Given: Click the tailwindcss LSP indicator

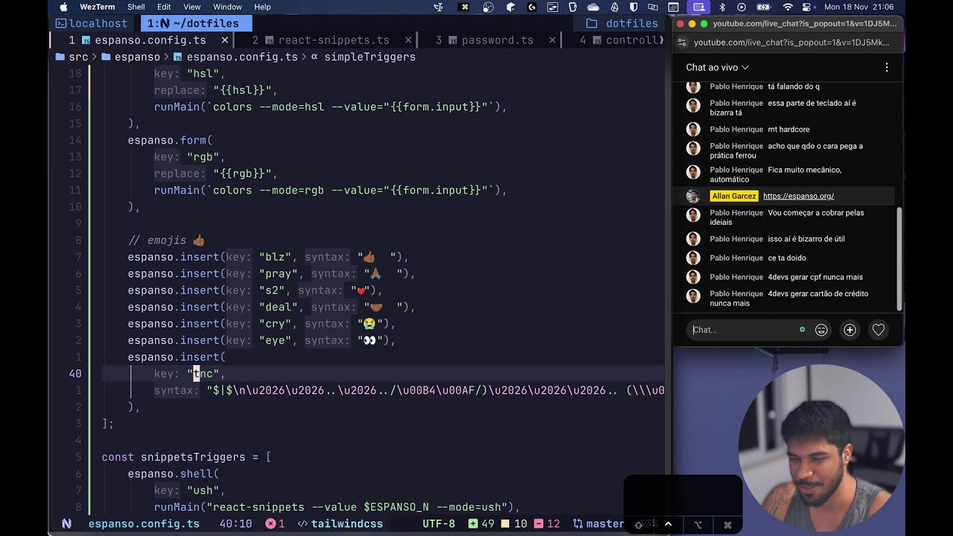Looking at the screenshot, I should [x=341, y=524].
